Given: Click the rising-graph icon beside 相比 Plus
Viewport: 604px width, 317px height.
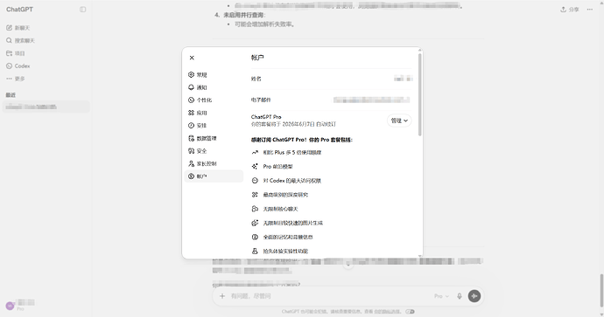Looking at the screenshot, I should pos(255,152).
